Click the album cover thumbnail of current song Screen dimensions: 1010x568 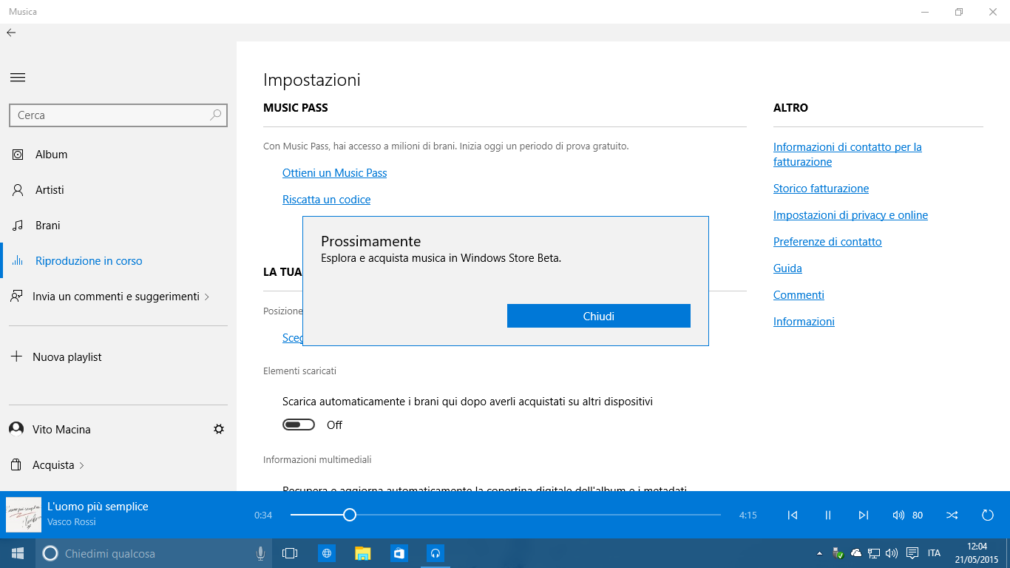point(24,515)
